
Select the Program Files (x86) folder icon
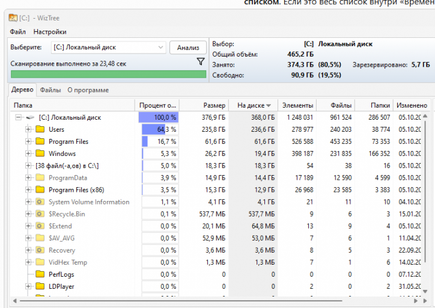40,189
